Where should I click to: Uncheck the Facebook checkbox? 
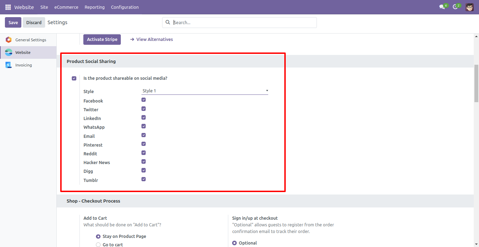point(144,100)
